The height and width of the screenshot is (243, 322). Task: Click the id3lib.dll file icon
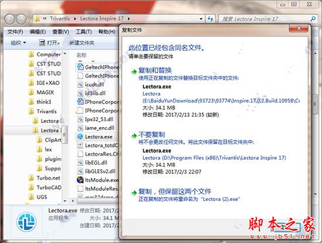point(80,93)
